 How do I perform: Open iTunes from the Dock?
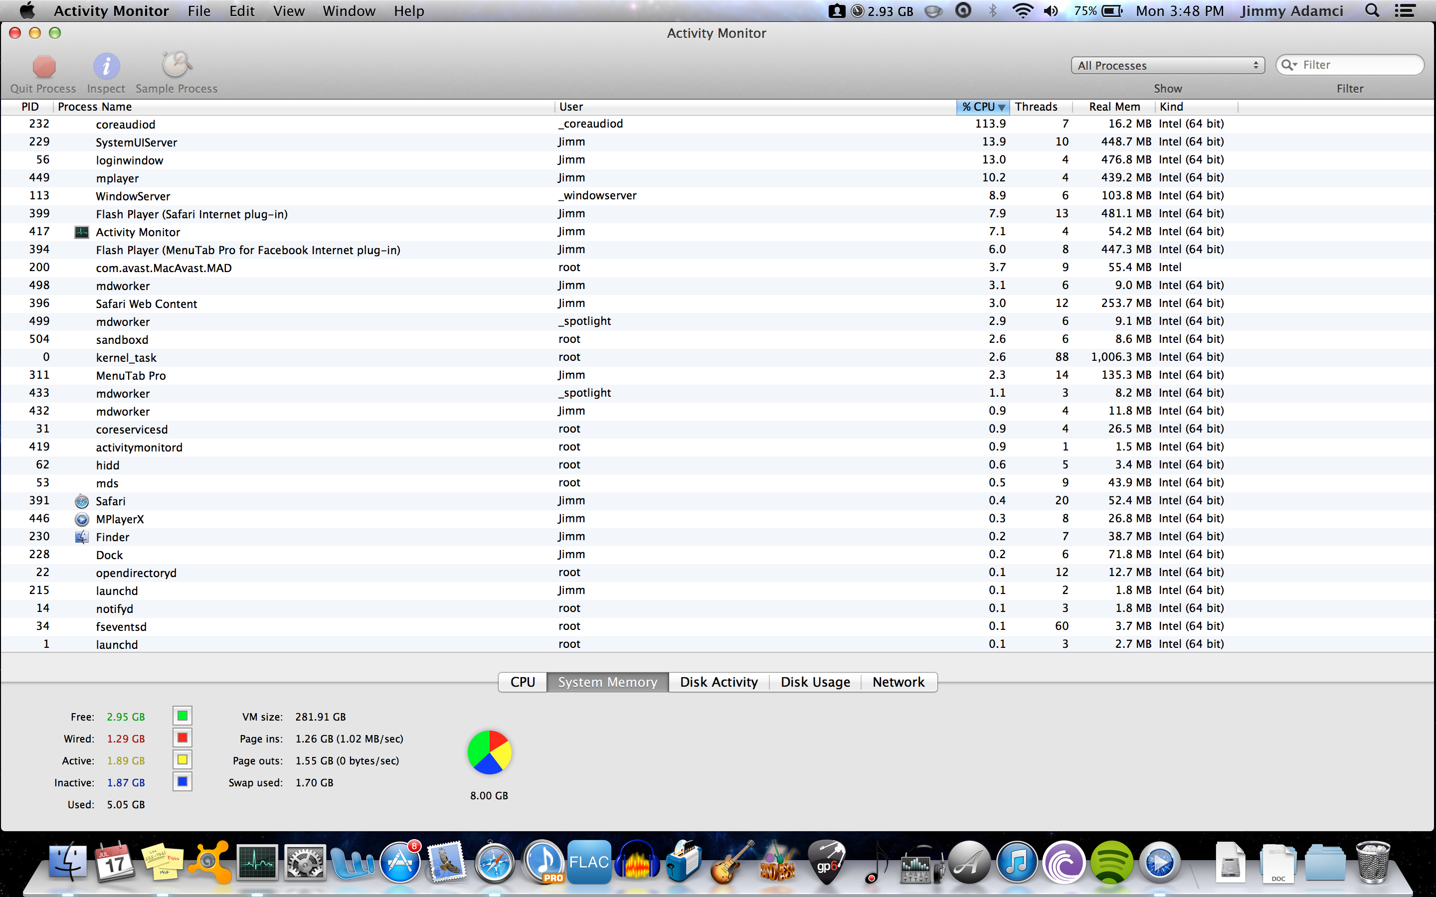click(1017, 862)
